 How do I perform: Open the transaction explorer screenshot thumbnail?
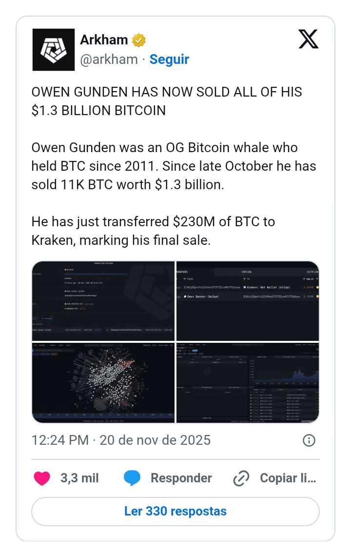(x=103, y=301)
